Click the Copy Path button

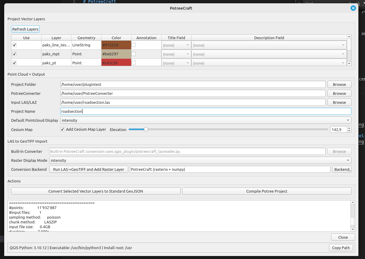tap(341, 248)
